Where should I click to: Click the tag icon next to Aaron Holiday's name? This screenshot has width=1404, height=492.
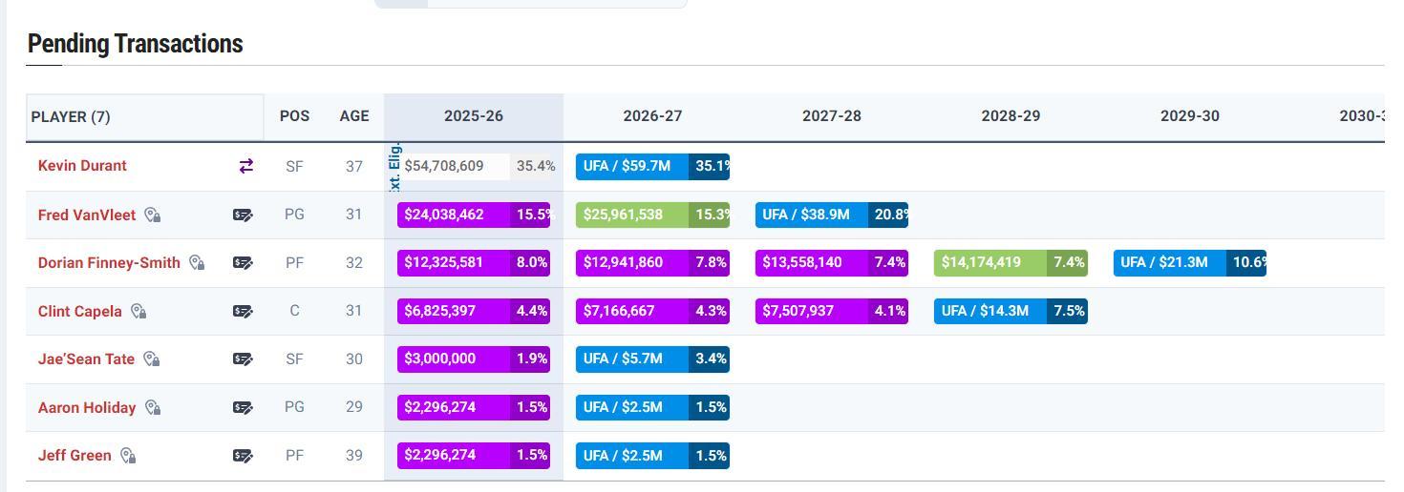[x=153, y=408]
